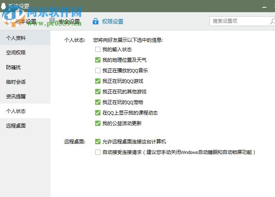Uncheck 我正在玩的QQ宠物

98,102
